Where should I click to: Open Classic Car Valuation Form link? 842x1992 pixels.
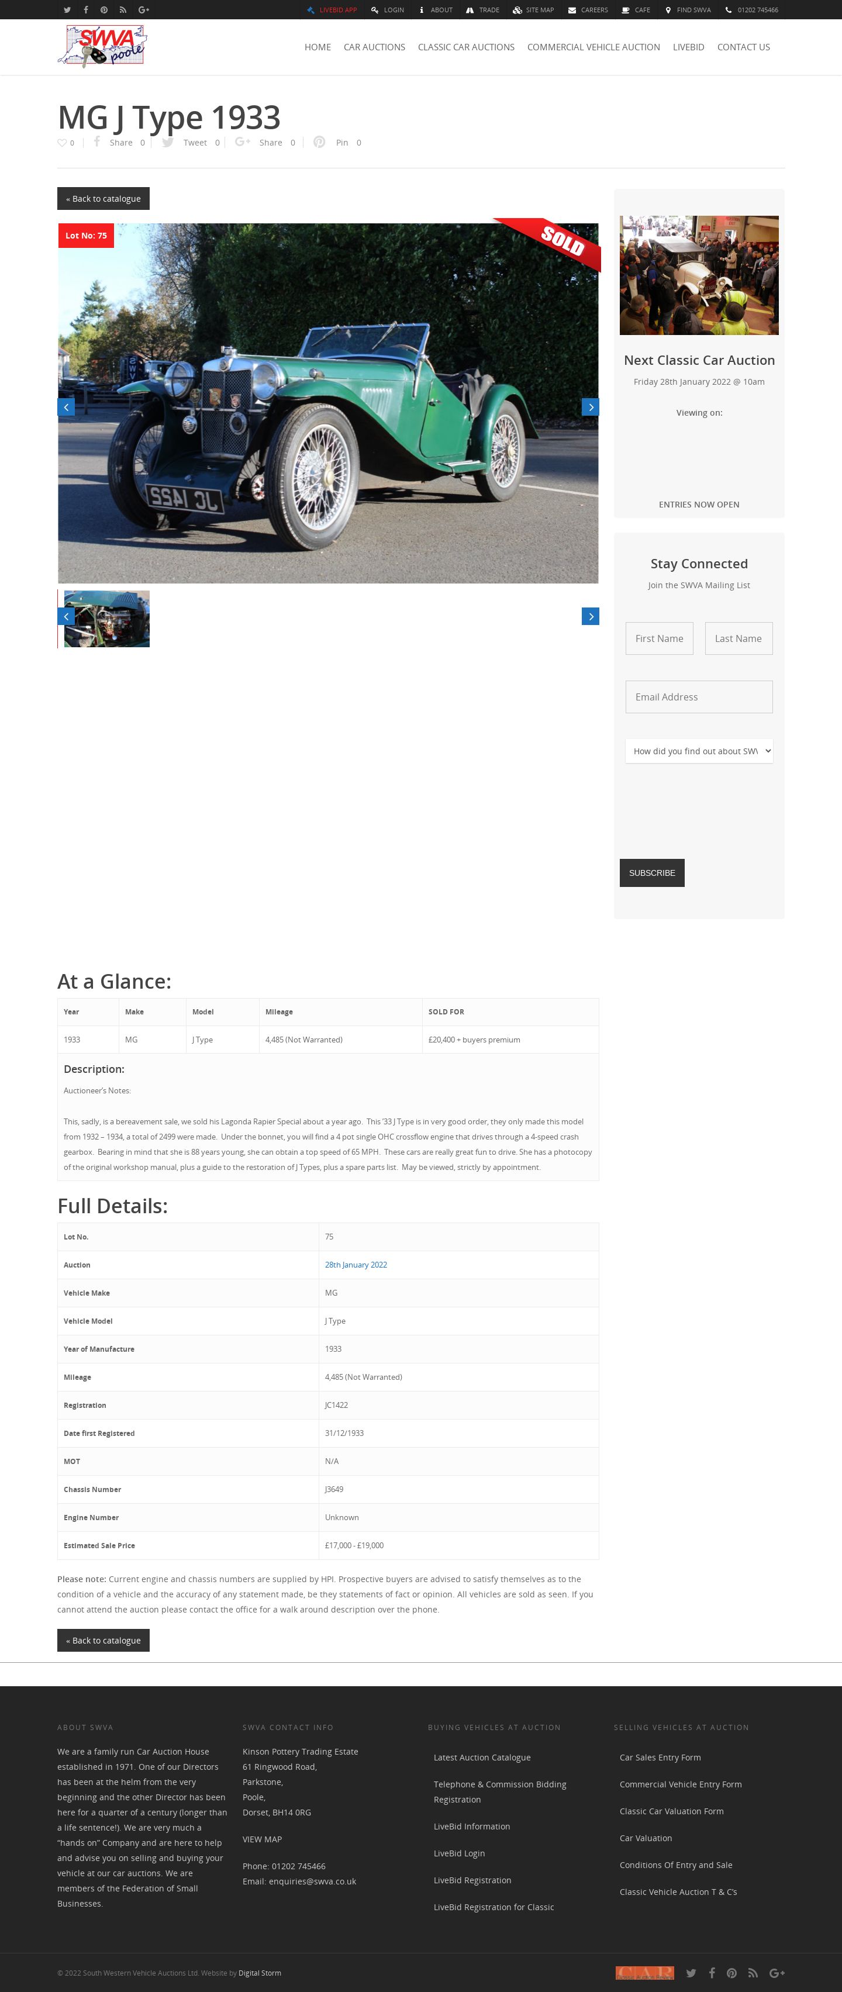click(x=672, y=1811)
